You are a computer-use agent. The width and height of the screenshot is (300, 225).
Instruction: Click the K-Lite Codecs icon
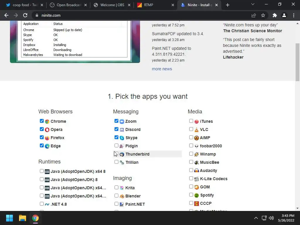pyautogui.click(x=197, y=179)
